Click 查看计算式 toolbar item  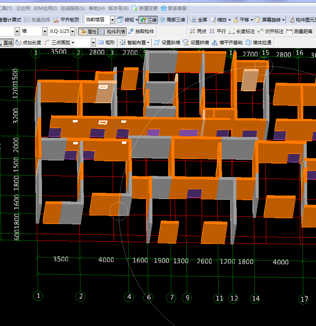click(10, 20)
